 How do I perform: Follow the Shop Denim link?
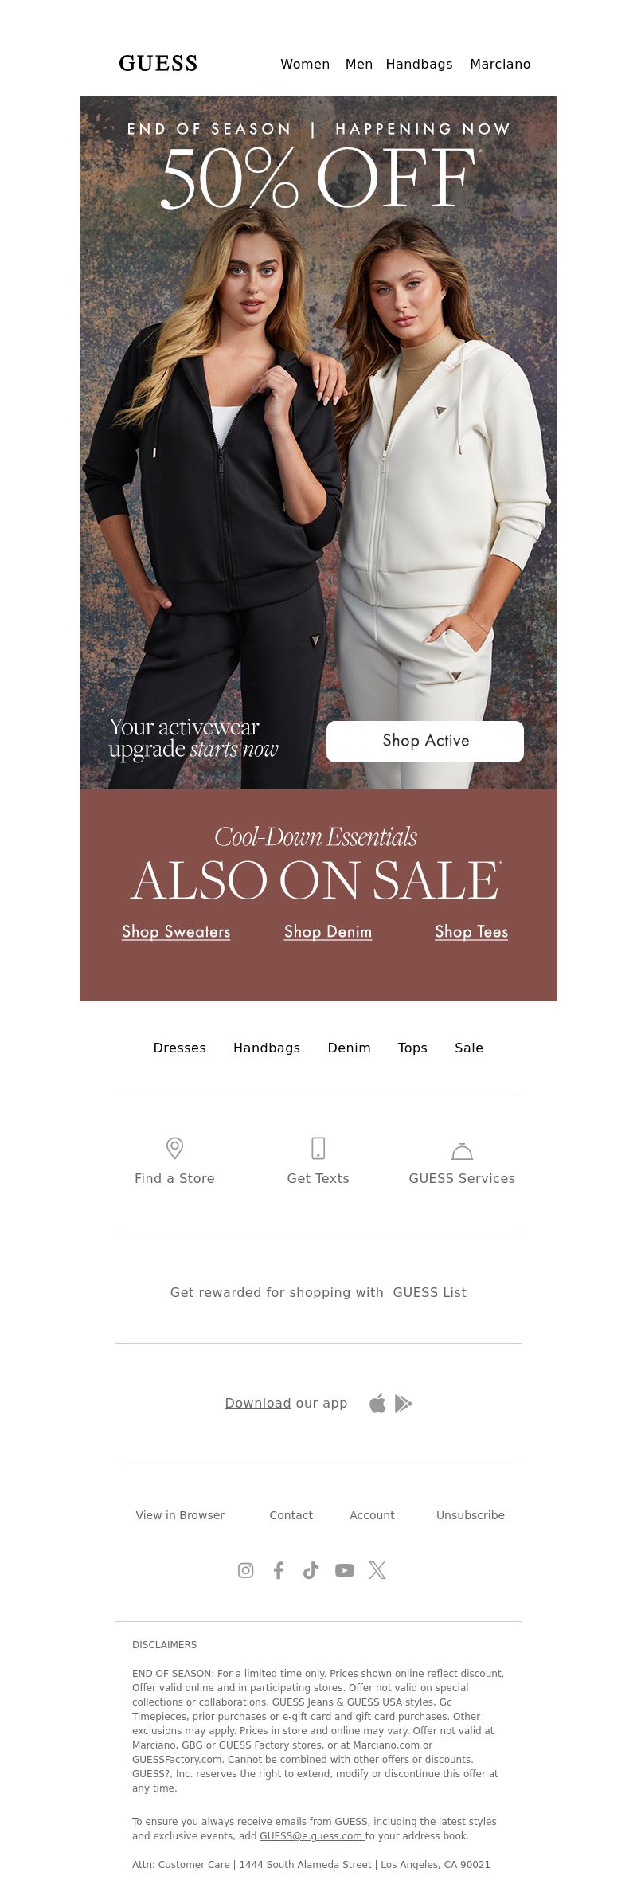click(x=328, y=931)
